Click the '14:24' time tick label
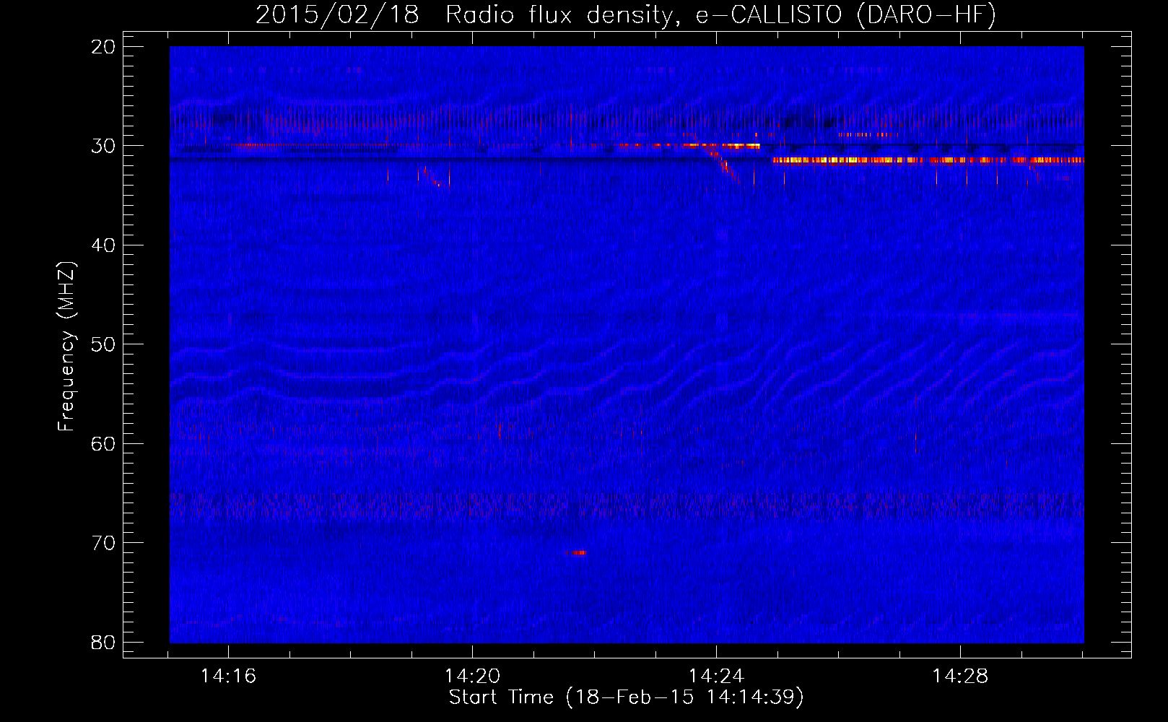This screenshot has height=722, width=1168. (x=716, y=677)
